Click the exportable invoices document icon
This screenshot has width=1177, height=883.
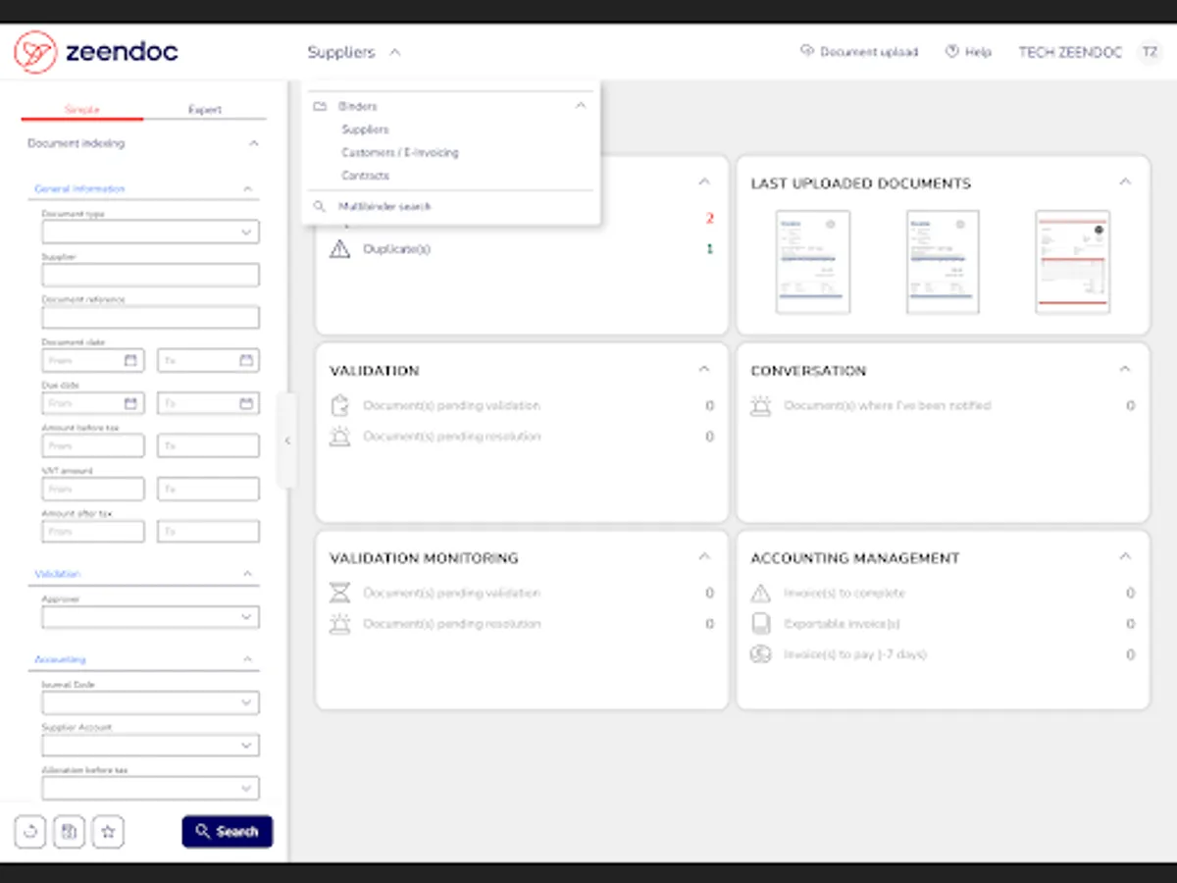[x=760, y=623]
